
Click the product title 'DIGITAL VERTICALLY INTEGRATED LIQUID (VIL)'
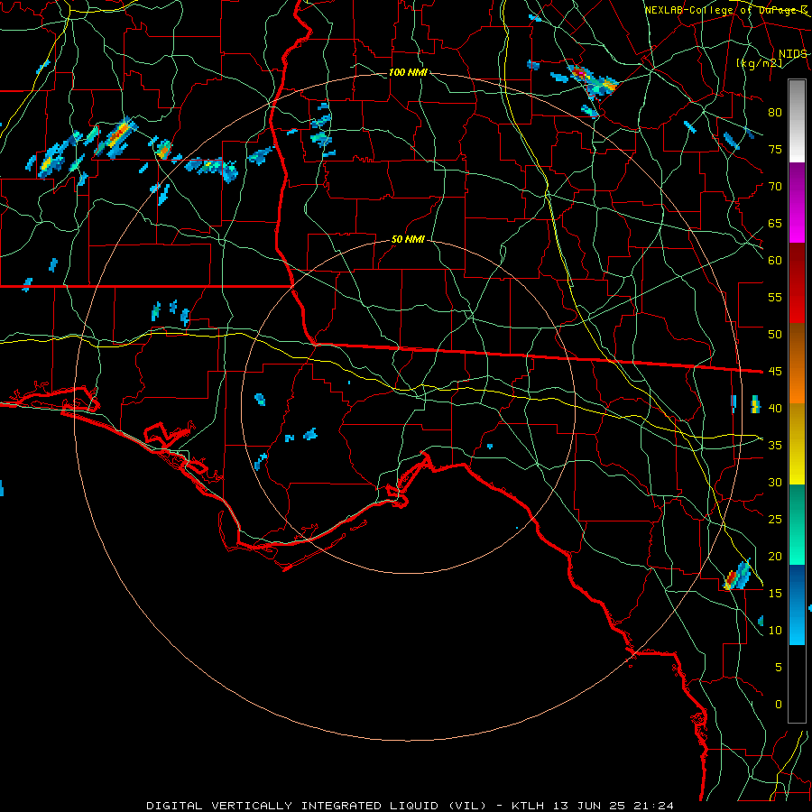317,806
